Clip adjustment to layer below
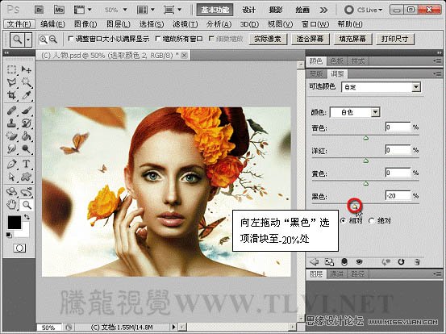The image size is (446, 334). 329,262
